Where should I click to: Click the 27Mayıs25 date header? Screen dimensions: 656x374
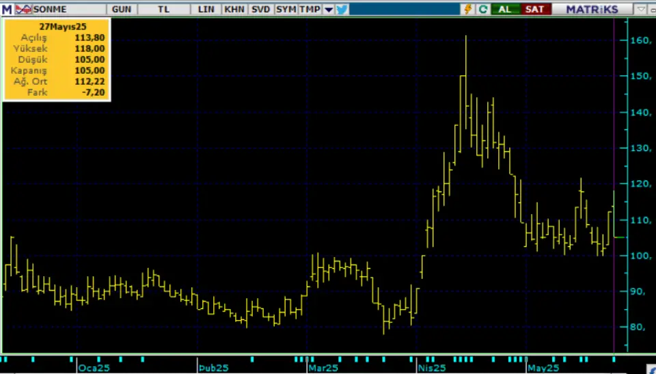63,27
